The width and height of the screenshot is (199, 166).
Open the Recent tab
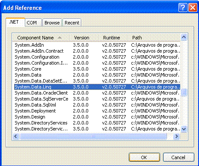72,23
